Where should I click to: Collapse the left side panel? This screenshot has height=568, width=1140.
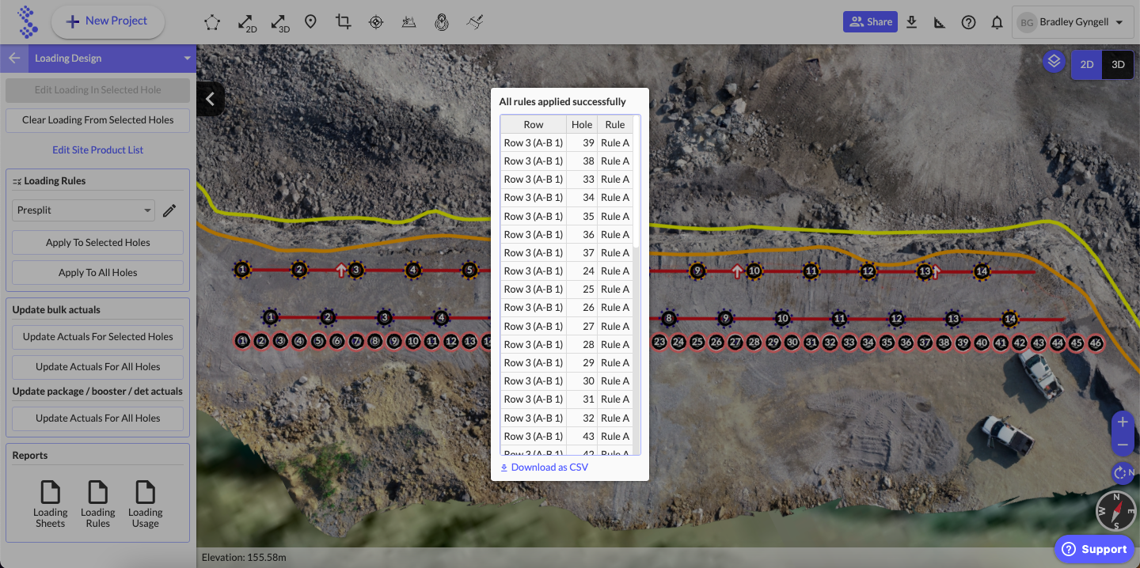pos(211,99)
